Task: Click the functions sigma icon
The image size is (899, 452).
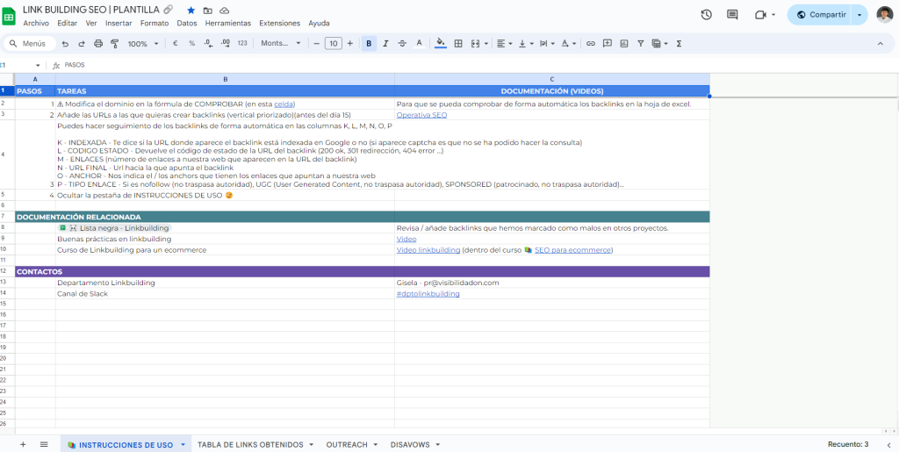Action: click(x=680, y=43)
